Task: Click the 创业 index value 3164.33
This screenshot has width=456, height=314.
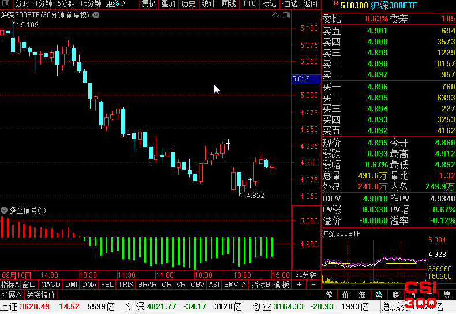Action: click(x=289, y=306)
